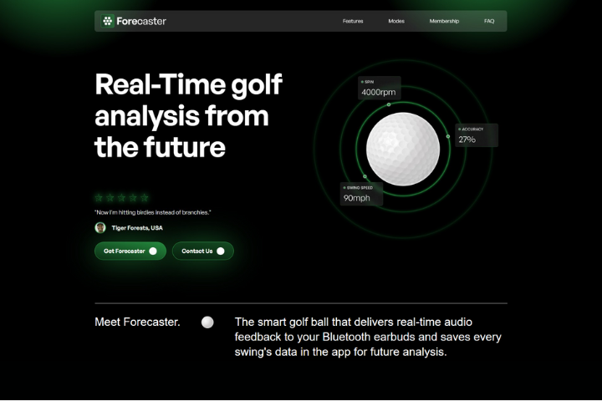Jump to the FAQ nav link
This screenshot has height=401, width=602.
point(489,21)
